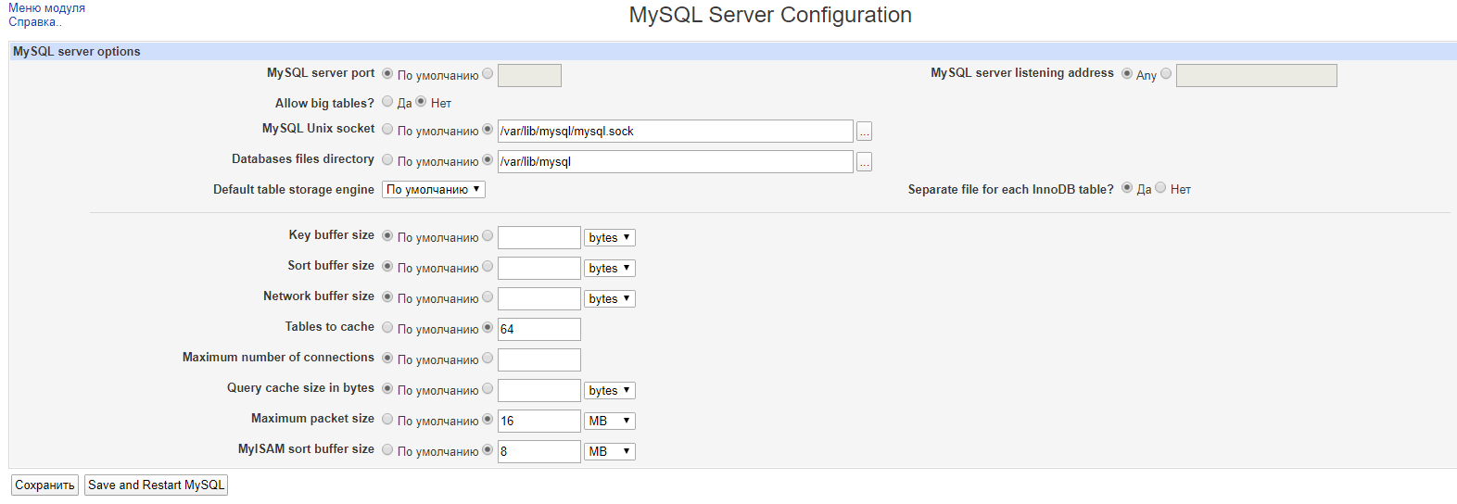Click the Tables to cache value field
The width and height of the screenshot is (1457, 504).
pos(539,329)
